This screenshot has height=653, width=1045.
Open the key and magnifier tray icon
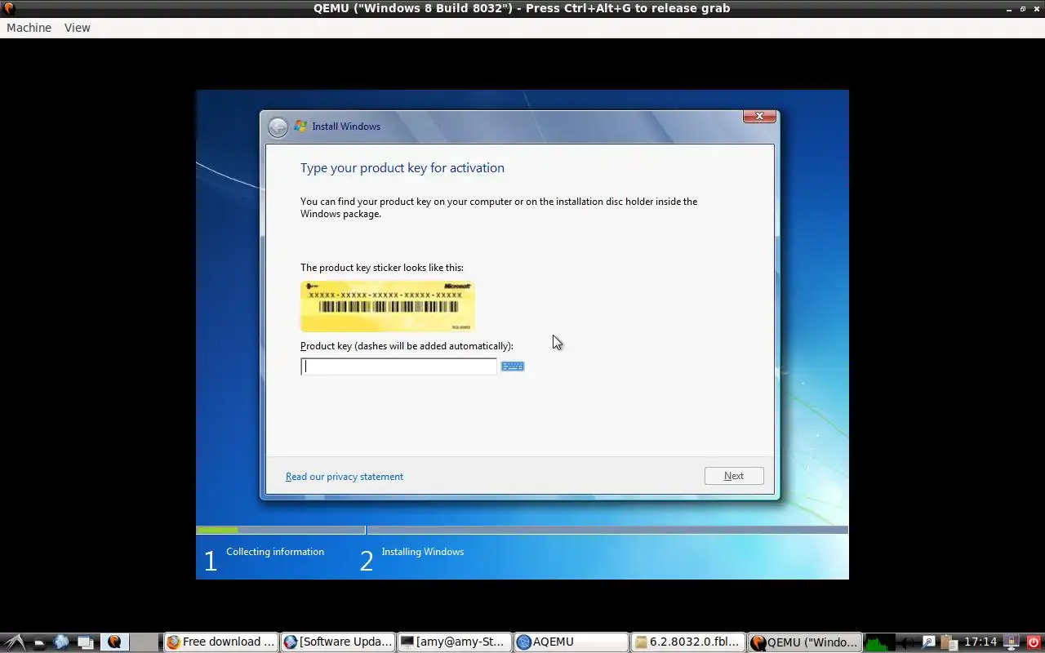pos(929,642)
